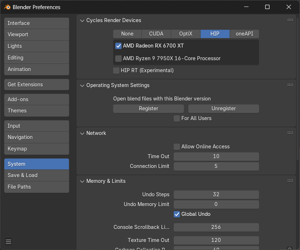
Task: Uncheck the AMD Radeon RX 6700 XT device
Action: pos(118,46)
